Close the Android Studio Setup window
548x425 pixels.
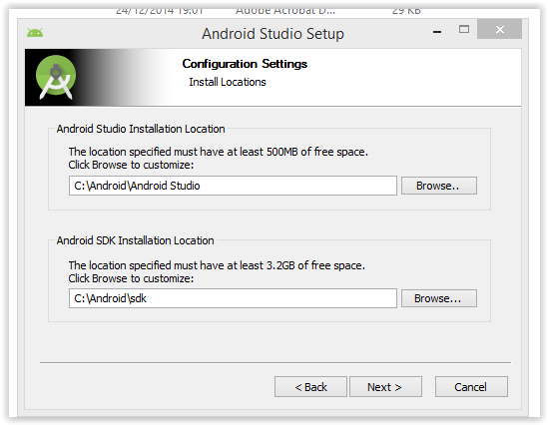coord(499,29)
